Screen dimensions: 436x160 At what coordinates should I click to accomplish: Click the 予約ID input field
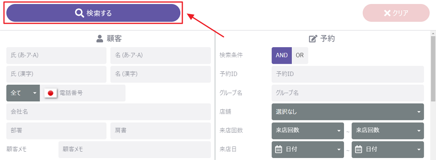tap(348, 74)
